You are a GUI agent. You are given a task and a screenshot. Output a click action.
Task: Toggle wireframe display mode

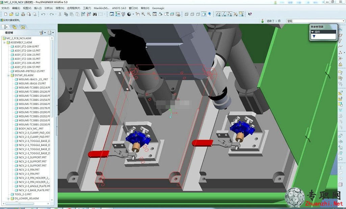coord(187,14)
